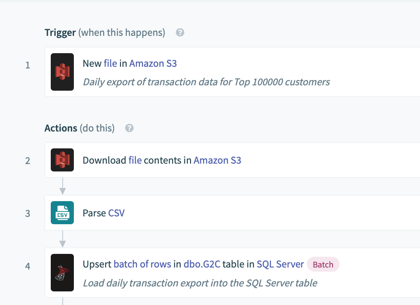The image size is (420, 305).
Task: Click the Amazon S3 icon in step 2
Action: pyautogui.click(x=62, y=160)
